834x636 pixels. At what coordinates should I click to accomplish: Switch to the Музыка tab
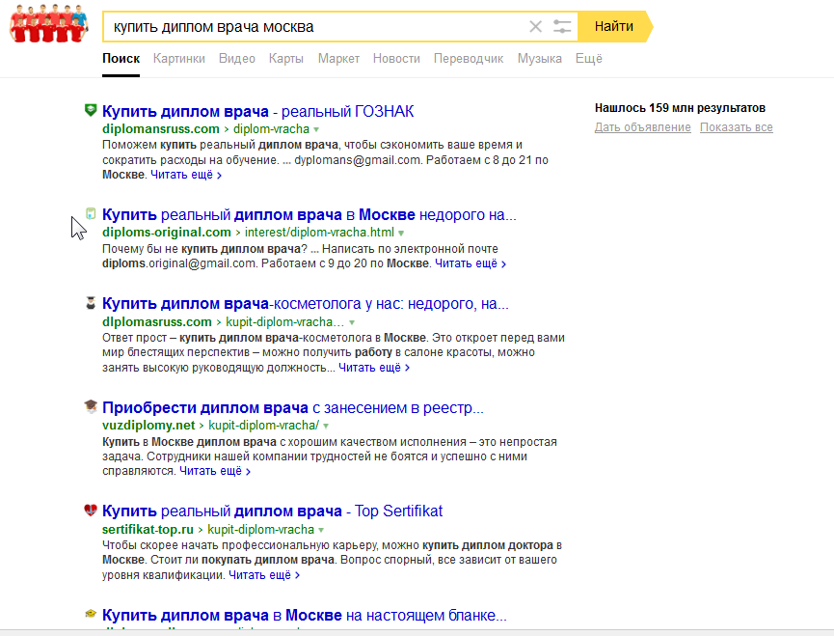[539, 59]
